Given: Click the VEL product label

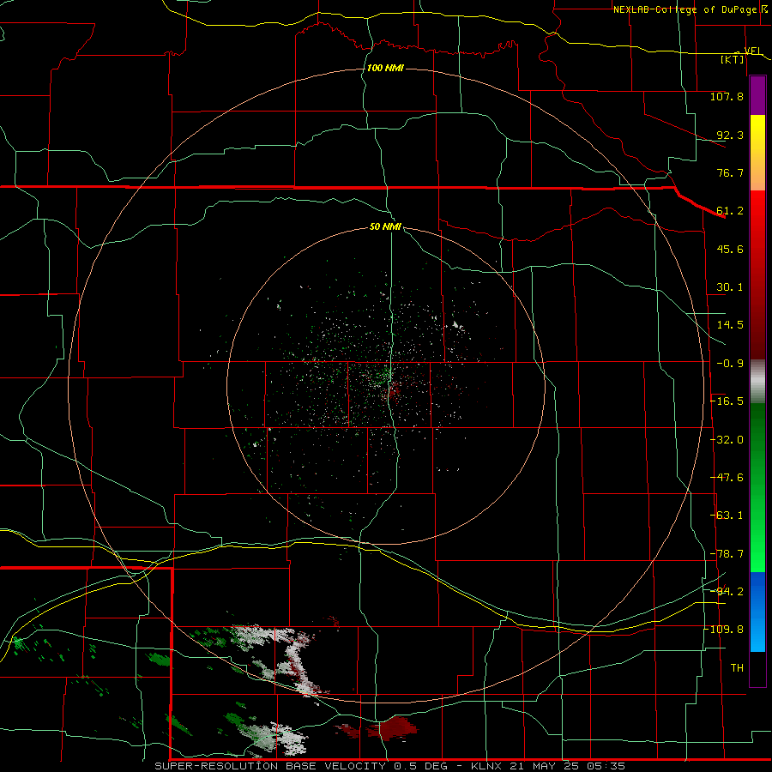Looking at the screenshot, I should (753, 51).
